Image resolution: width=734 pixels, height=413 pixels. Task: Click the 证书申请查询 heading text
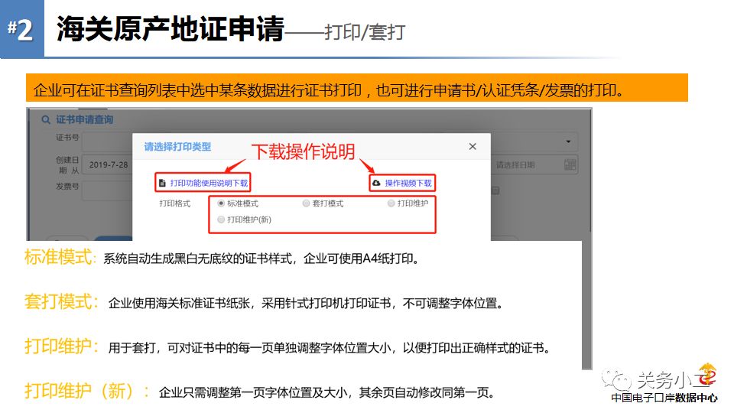85,120
